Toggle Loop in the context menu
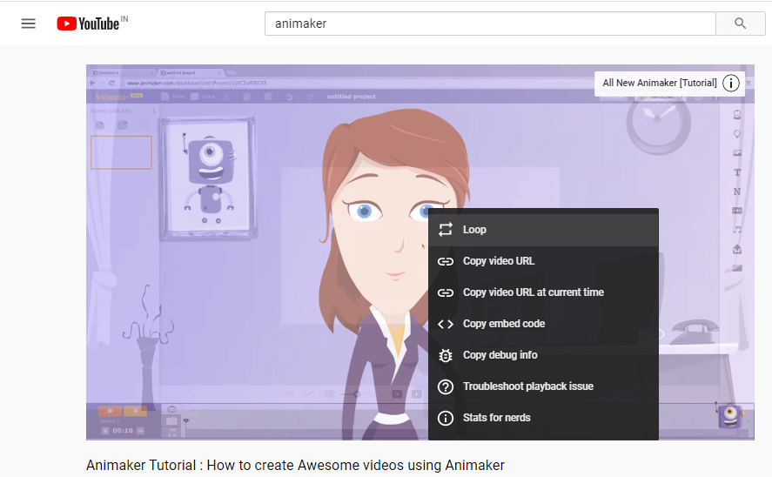 coord(474,230)
